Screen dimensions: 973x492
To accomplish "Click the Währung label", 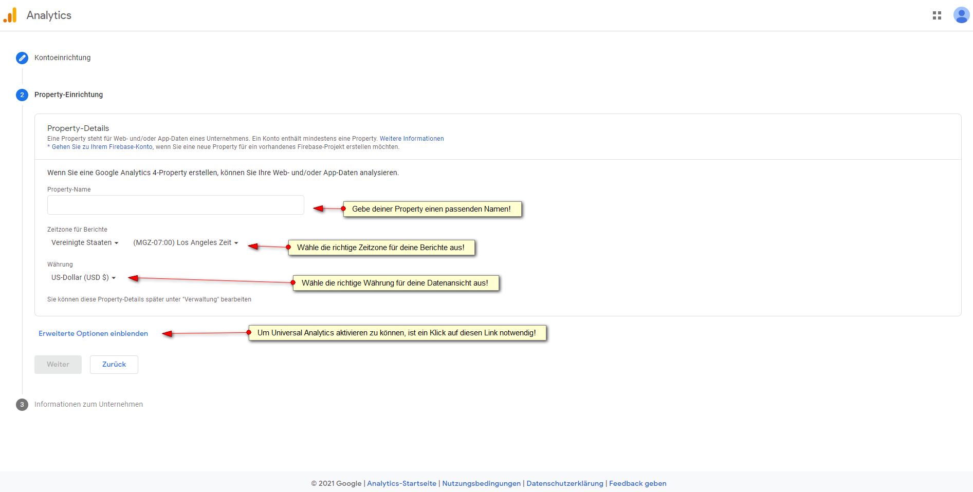I will 60,264.
